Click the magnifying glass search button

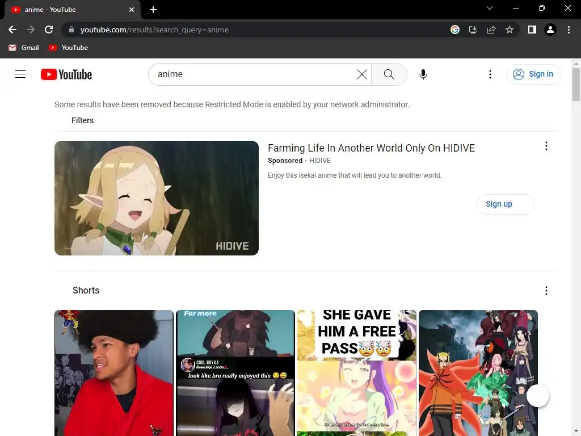(x=389, y=74)
